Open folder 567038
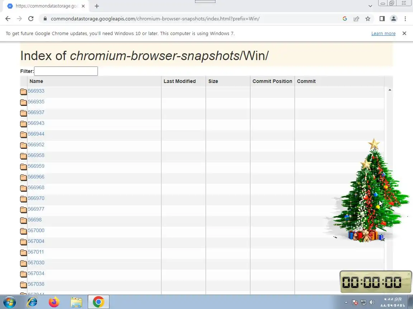The height and width of the screenshot is (309, 413). click(x=36, y=284)
